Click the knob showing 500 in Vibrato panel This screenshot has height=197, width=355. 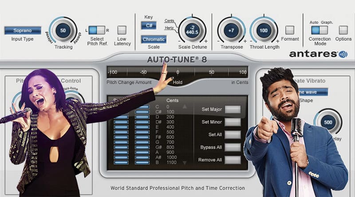point(327,122)
